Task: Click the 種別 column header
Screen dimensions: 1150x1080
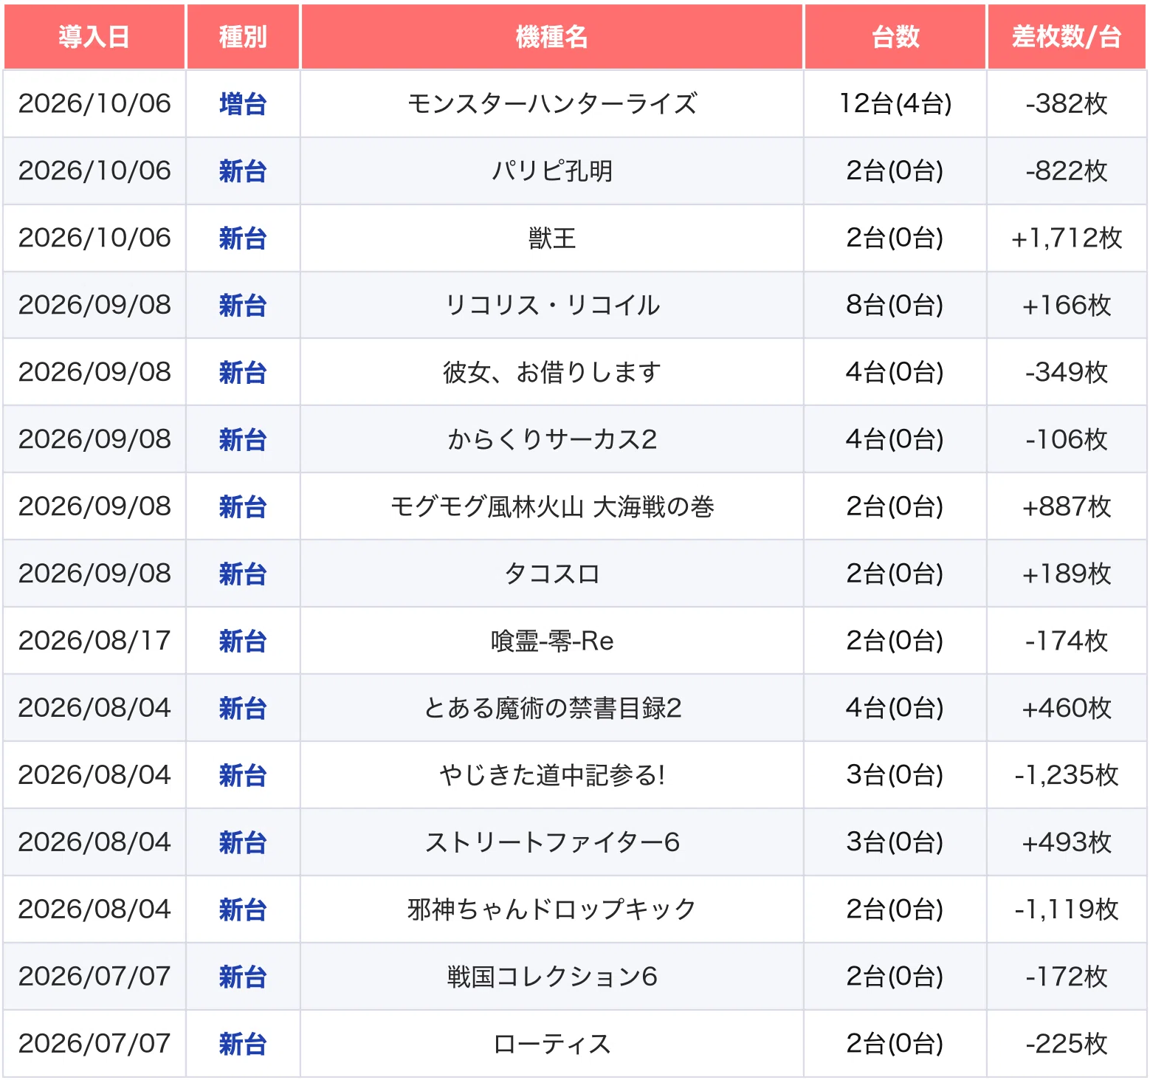Action: click(243, 37)
